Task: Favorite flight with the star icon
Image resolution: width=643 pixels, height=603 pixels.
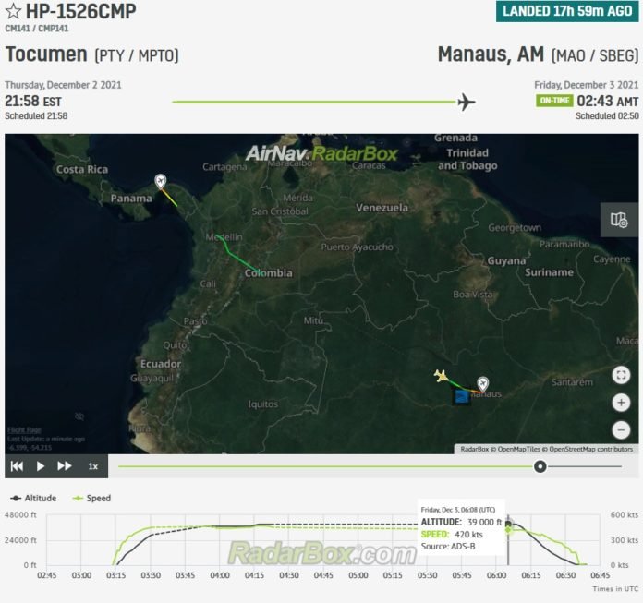Action: coord(13,11)
